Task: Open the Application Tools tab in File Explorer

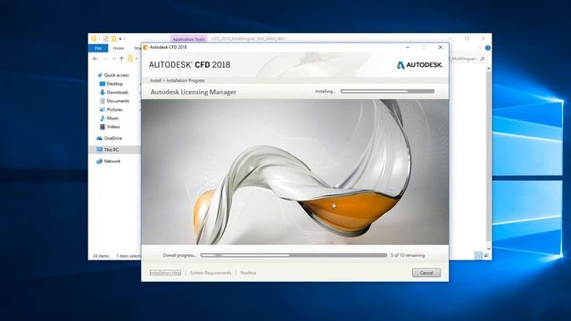Action: coord(188,39)
